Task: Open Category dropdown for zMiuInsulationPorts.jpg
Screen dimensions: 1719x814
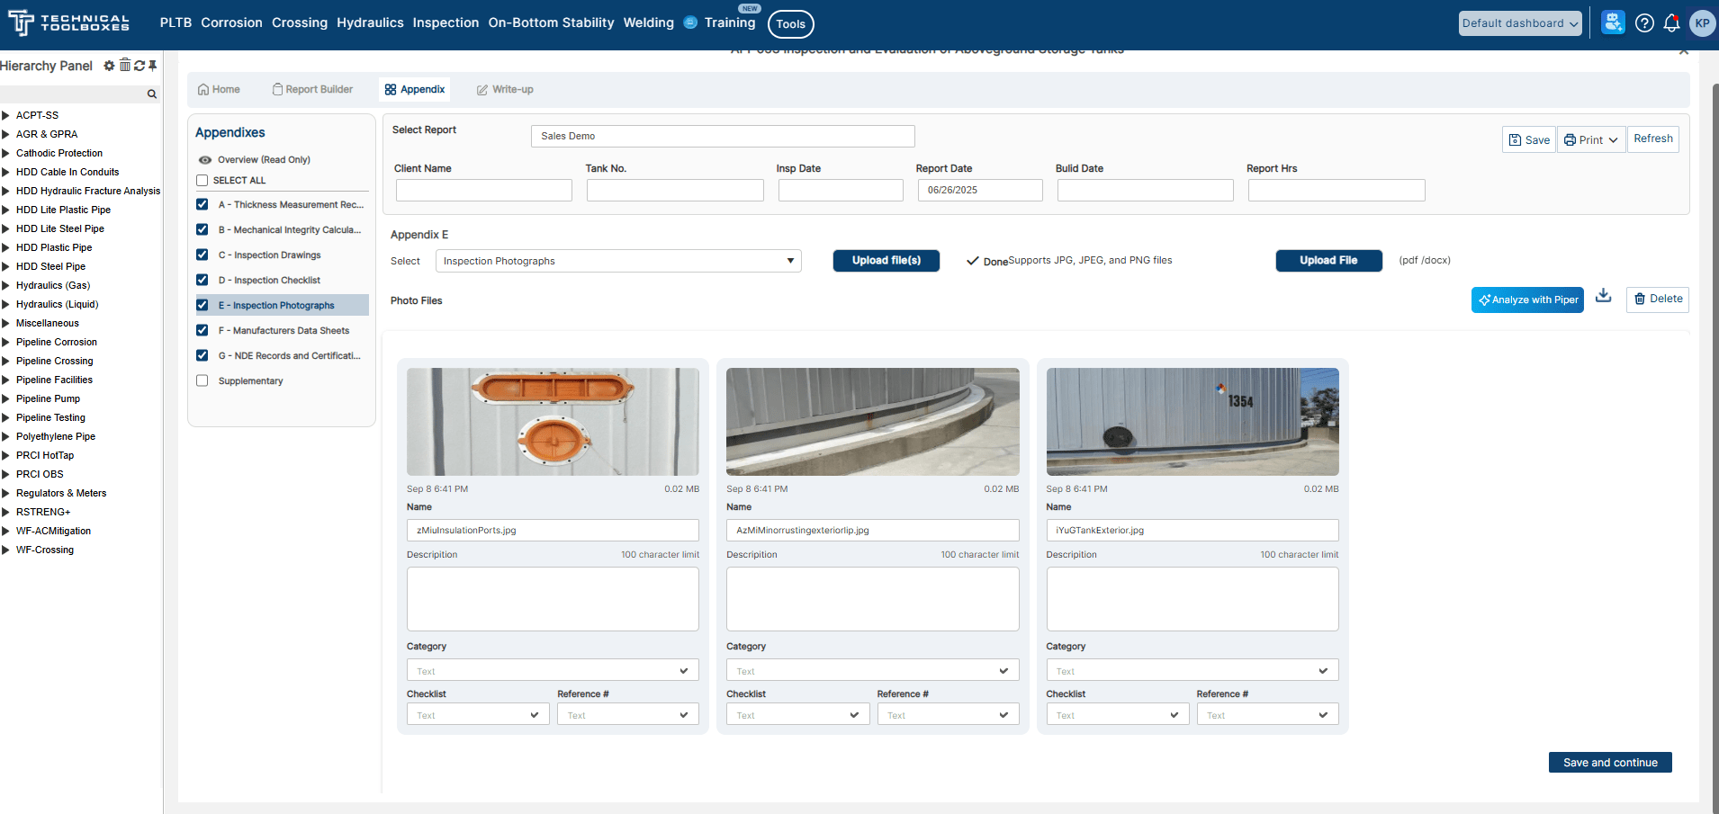Action: (552, 671)
